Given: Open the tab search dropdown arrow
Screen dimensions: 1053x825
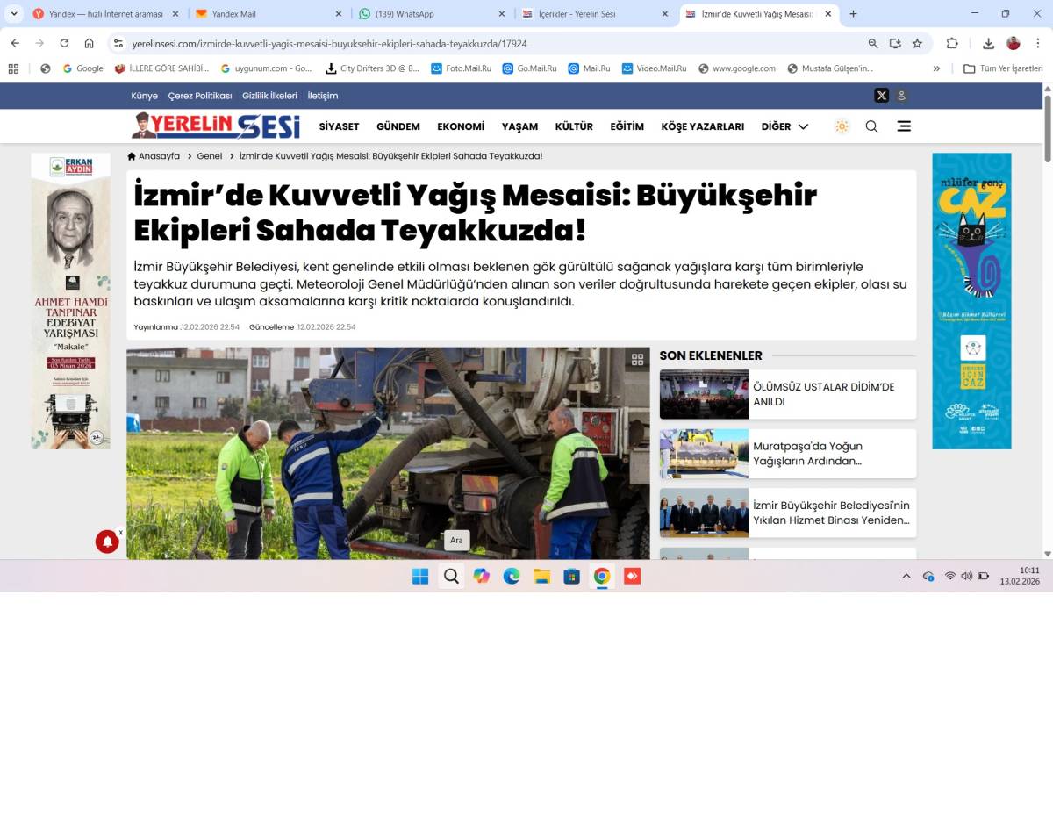Looking at the screenshot, I should 14,14.
